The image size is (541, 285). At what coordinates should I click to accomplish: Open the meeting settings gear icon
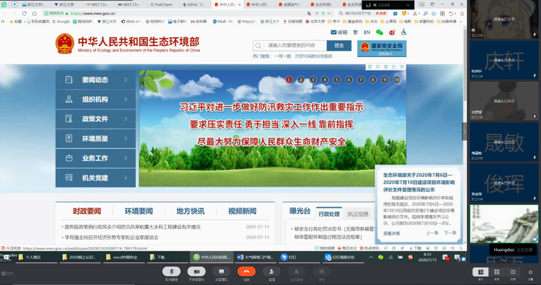coord(530,272)
